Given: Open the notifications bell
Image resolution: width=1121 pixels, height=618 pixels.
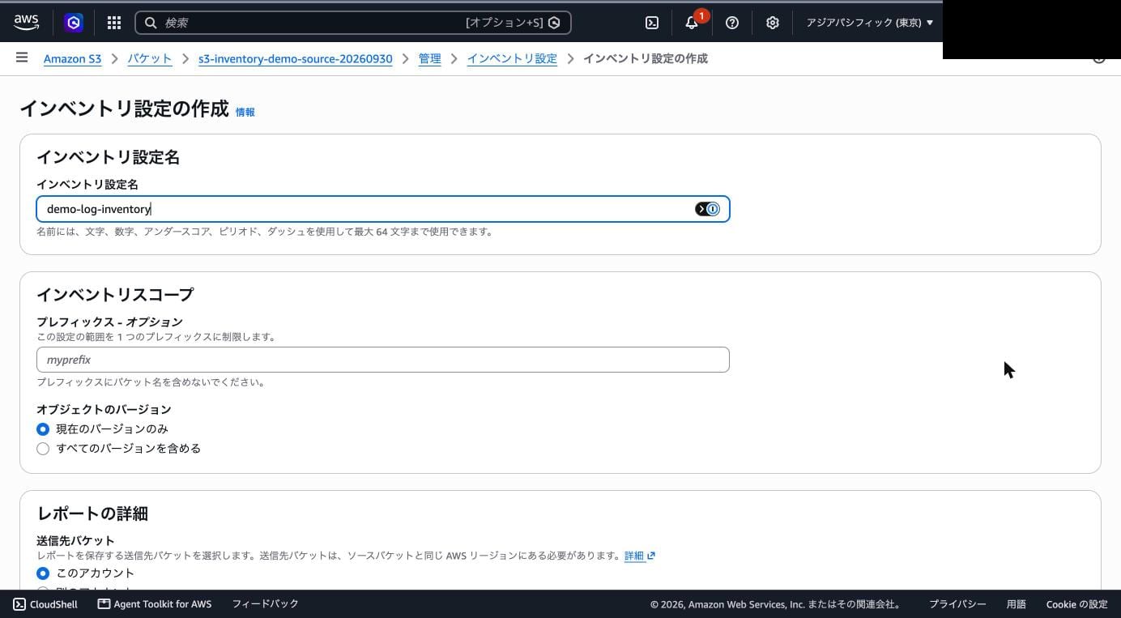Looking at the screenshot, I should pos(692,23).
